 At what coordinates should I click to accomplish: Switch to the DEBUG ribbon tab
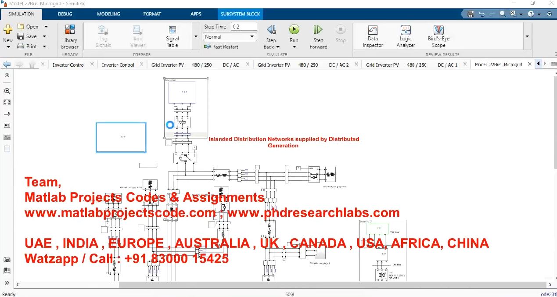point(65,14)
